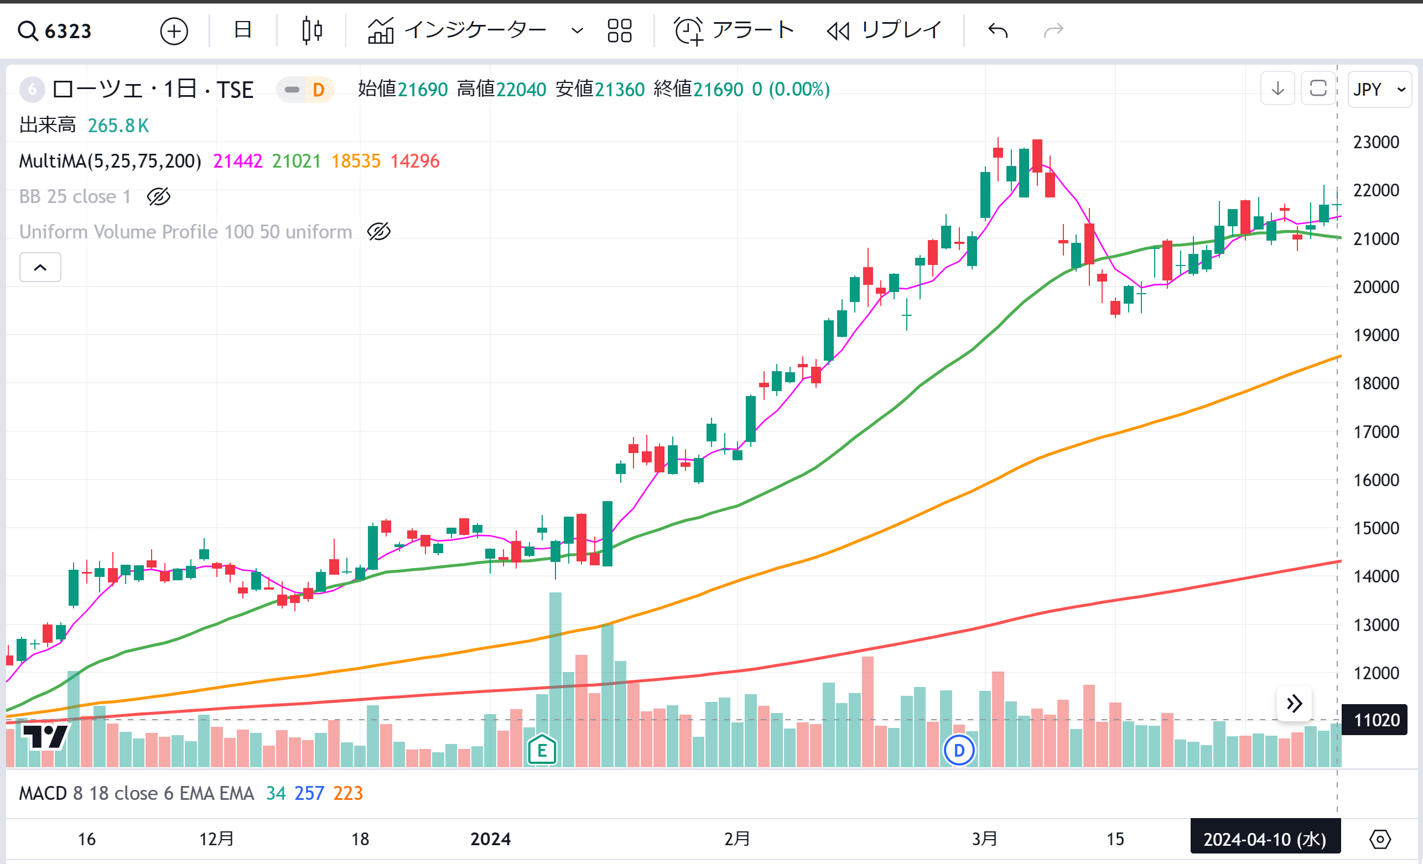This screenshot has width=1423, height=864.
Task: Click the MA value 18535 in orange
Action: click(356, 161)
